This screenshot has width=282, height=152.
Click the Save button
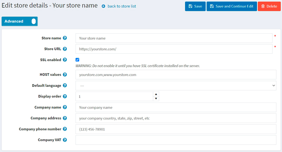(195, 6)
